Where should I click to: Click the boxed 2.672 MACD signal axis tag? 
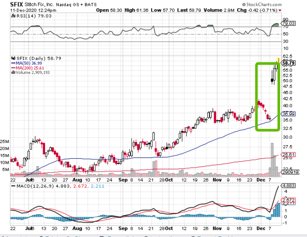pos(288,200)
